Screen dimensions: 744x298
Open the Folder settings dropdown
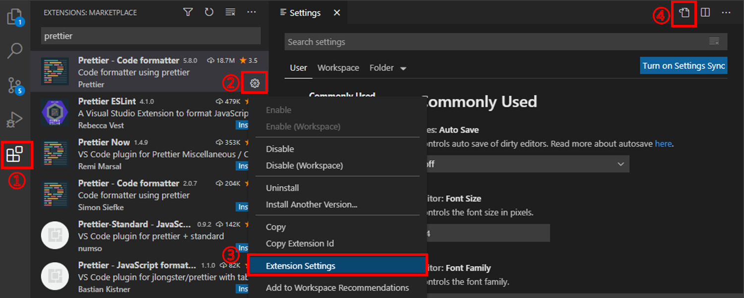388,68
